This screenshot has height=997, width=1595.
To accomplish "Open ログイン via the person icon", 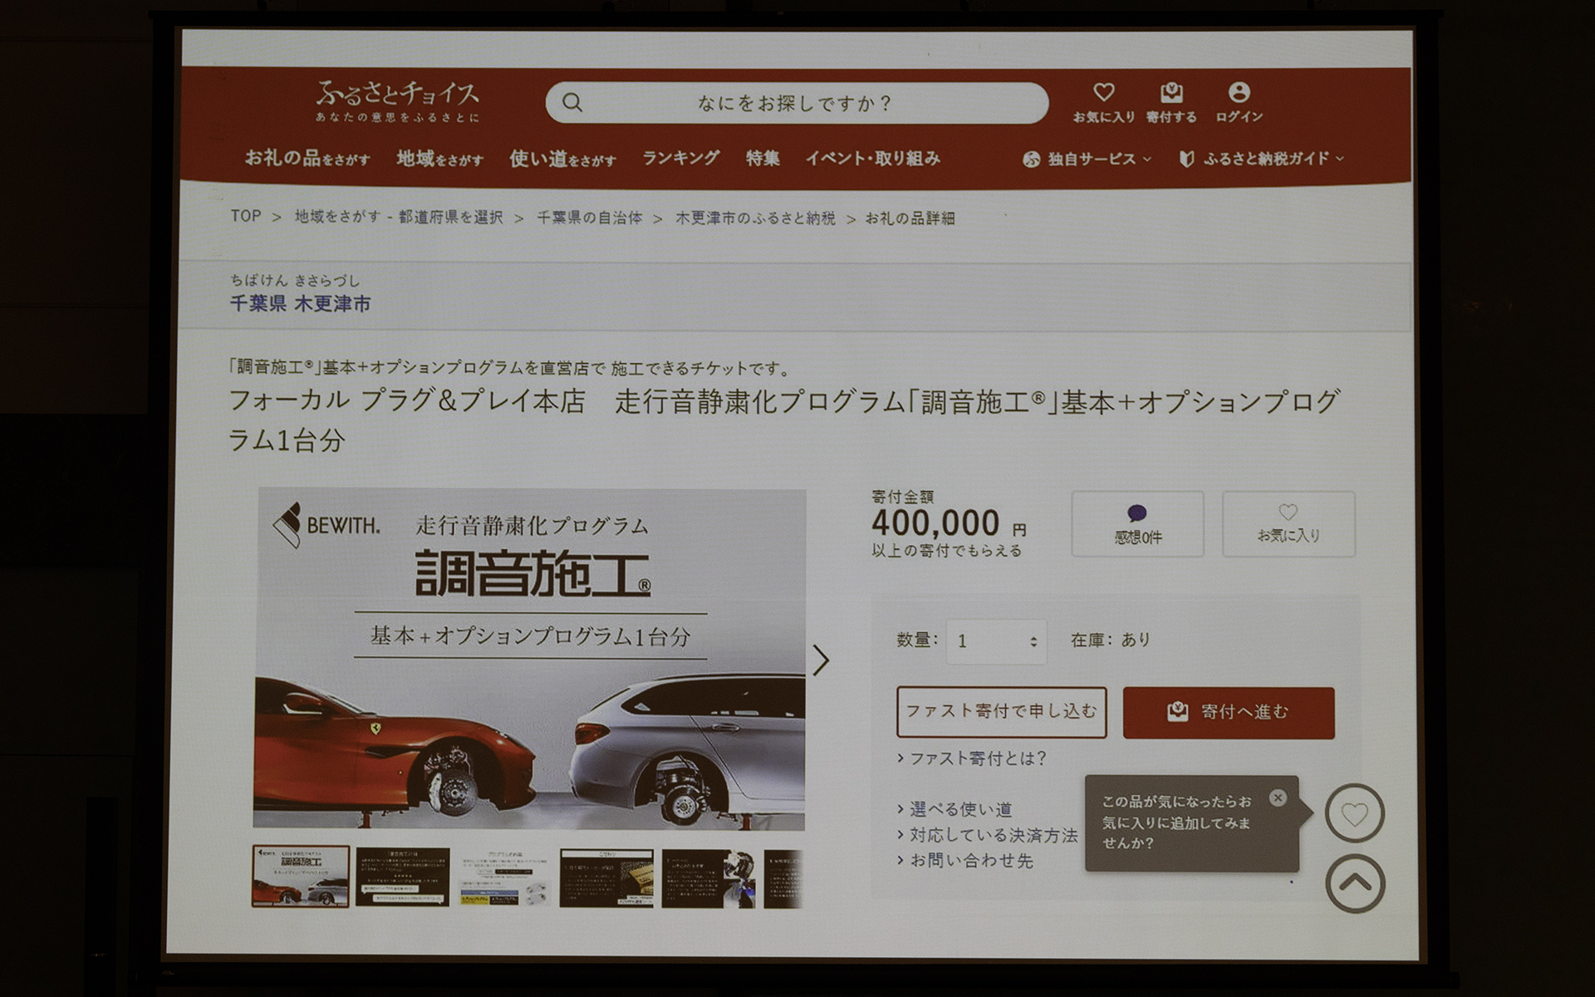I will click(x=1238, y=91).
